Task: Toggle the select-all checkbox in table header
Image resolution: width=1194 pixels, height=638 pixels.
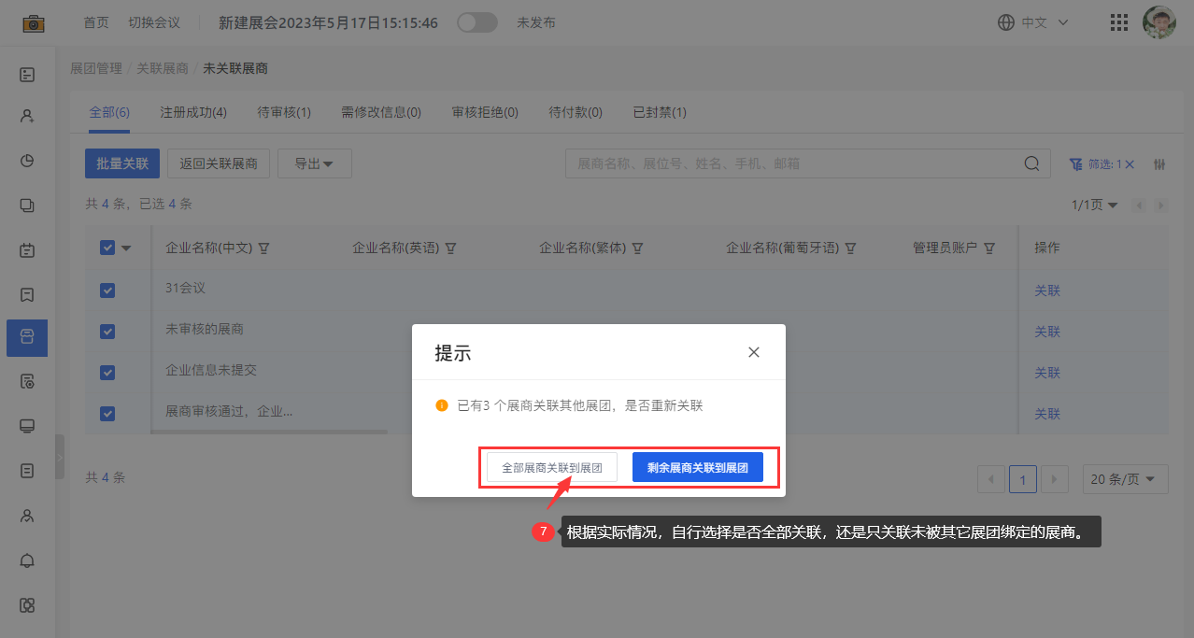Action: pyautogui.click(x=107, y=248)
